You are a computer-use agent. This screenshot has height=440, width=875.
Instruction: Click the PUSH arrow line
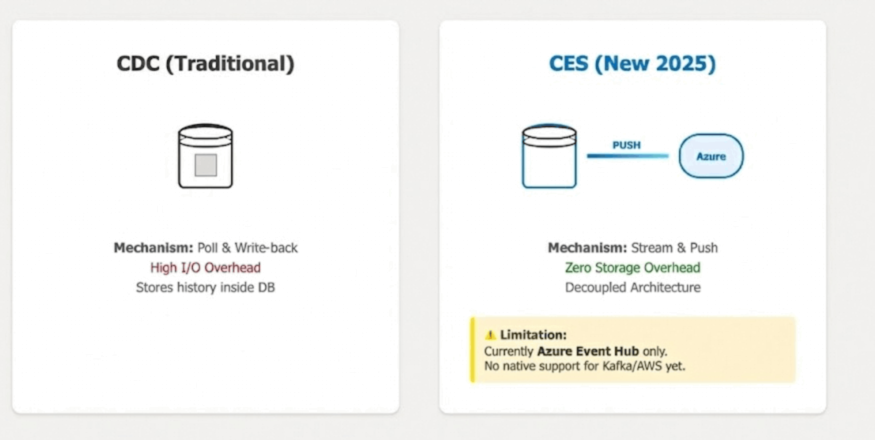click(627, 156)
